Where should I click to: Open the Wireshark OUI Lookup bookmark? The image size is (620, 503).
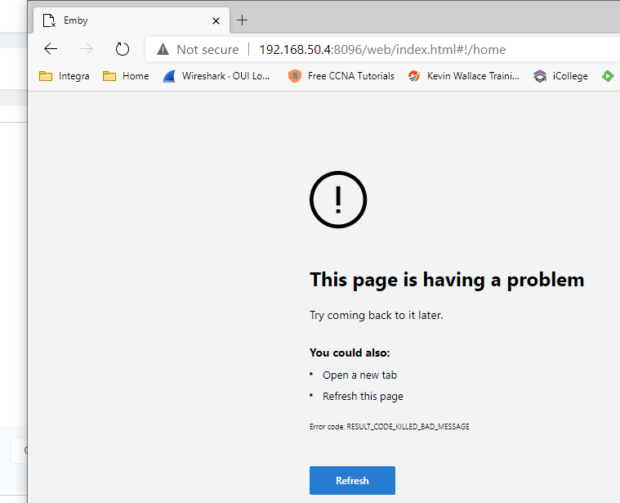pos(216,76)
